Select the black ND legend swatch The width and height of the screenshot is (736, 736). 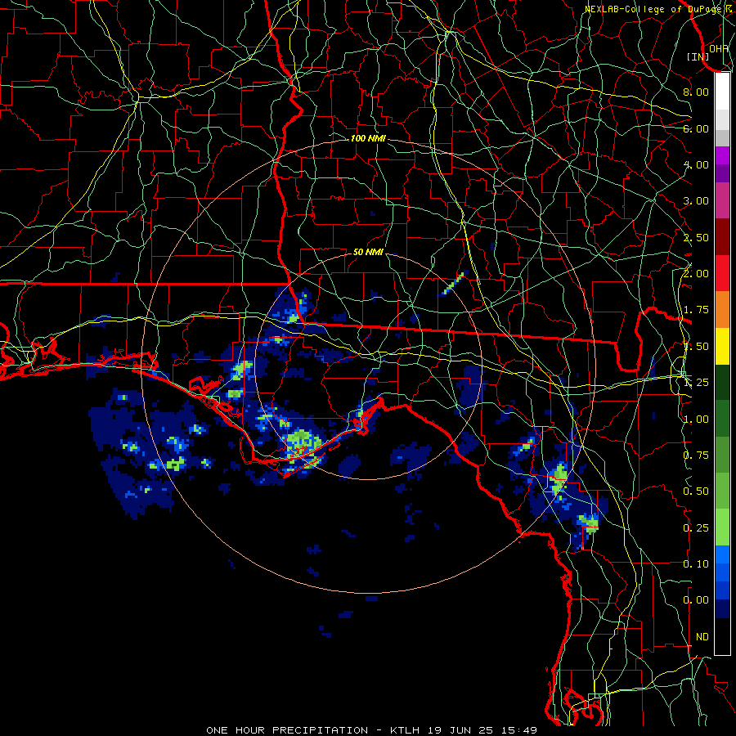pyautogui.click(x=722, y=636)
